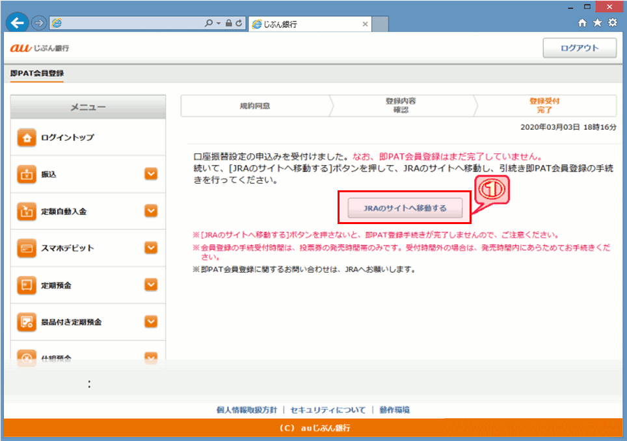This screenshot has width=627, height=441.
Task: Open the ログイントップ menu item
Action: pos(88,138)
